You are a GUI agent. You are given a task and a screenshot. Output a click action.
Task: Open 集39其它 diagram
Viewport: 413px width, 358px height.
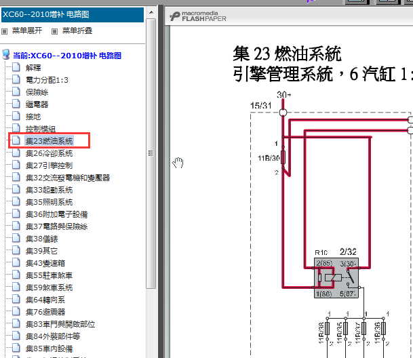click(x=41, y=251)
